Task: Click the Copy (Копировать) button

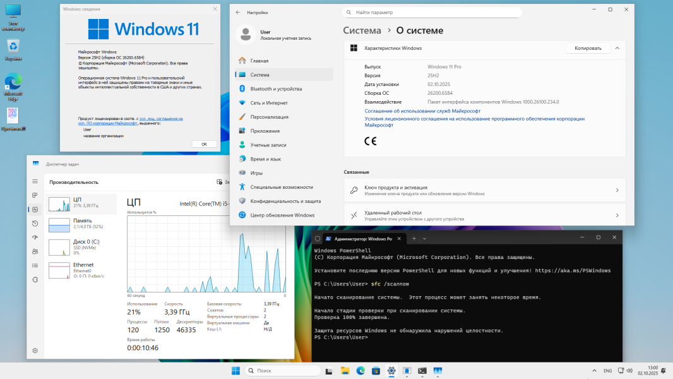Action: [588, 48]
